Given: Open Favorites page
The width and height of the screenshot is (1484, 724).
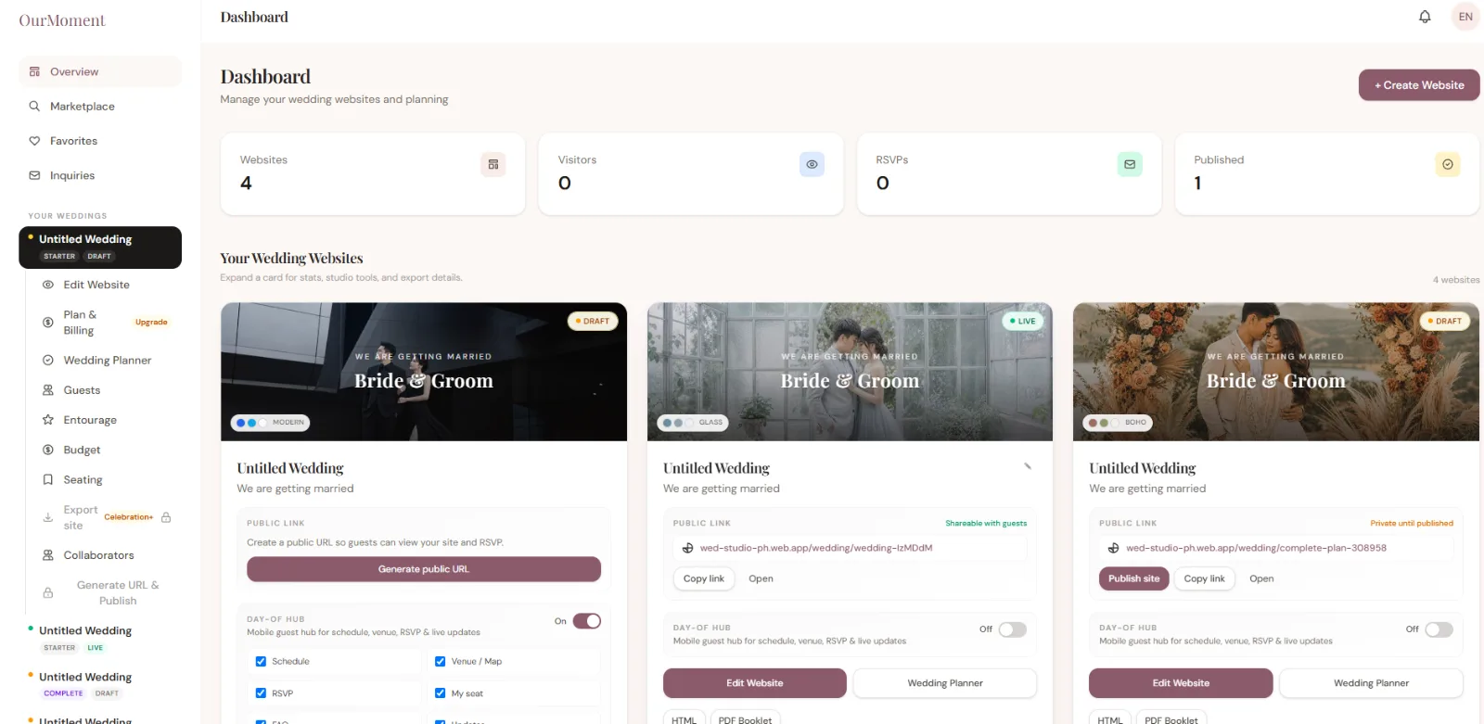Looking at the screenshot, I should (x=100, y=141).
